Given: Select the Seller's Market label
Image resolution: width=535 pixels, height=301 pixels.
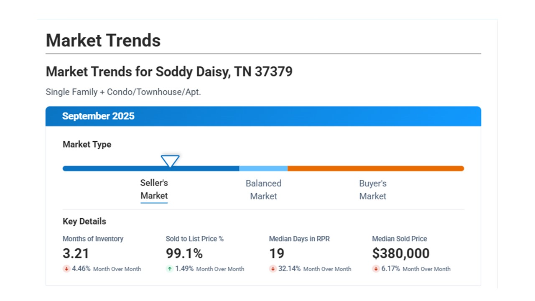Looking at the screenshot, I should pos(154,189).
